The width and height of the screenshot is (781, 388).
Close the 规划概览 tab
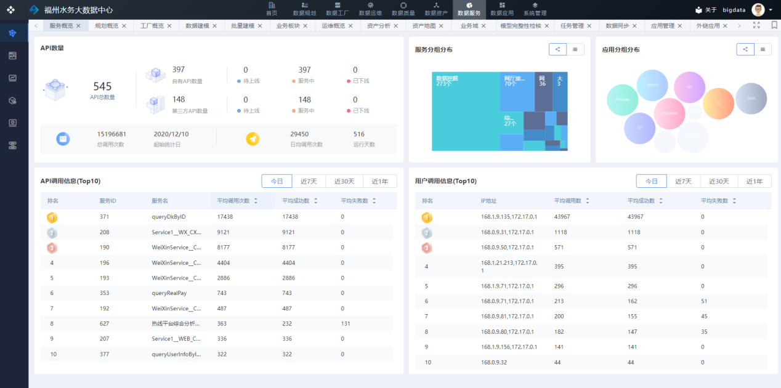pyautogui.click(x=124, y=26)
